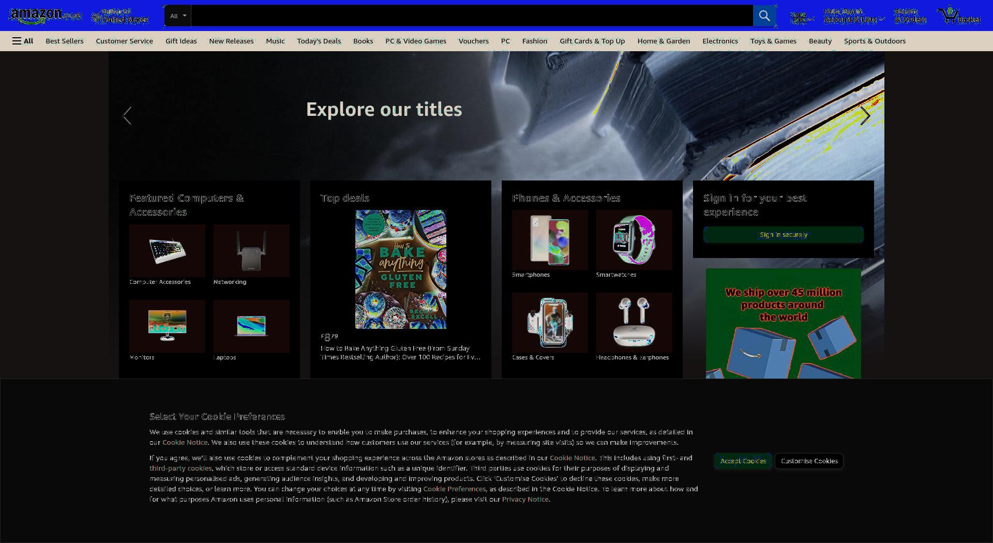This screenshot has width=993, height=543.
Task: Click the Computer Accessories keyboard thumbnail
Action: 167,251
